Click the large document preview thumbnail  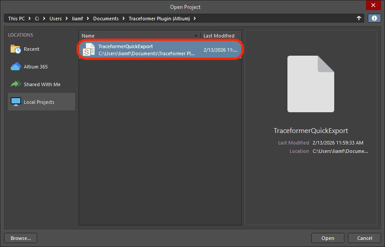(310, 84)
